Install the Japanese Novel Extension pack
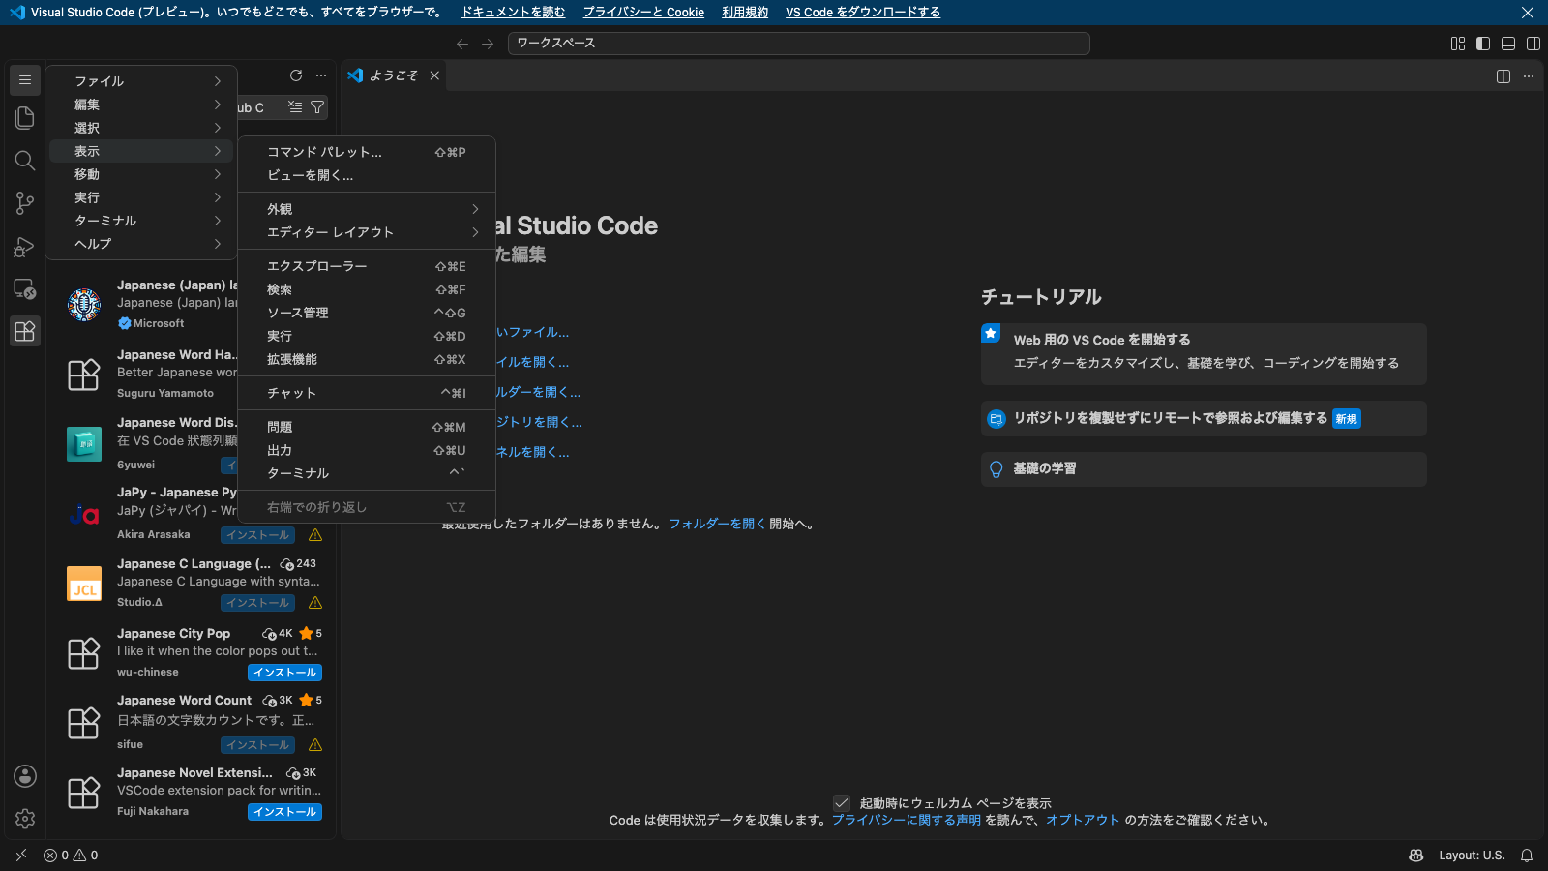Image resolution: width=1548 pixels, height=871 pixels. click(284, 812)
